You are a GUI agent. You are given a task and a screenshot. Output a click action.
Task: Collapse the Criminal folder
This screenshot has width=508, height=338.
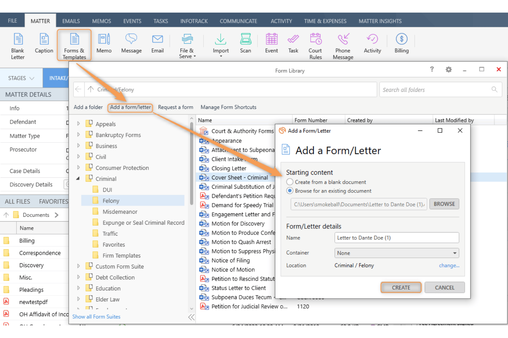(78, 178)
